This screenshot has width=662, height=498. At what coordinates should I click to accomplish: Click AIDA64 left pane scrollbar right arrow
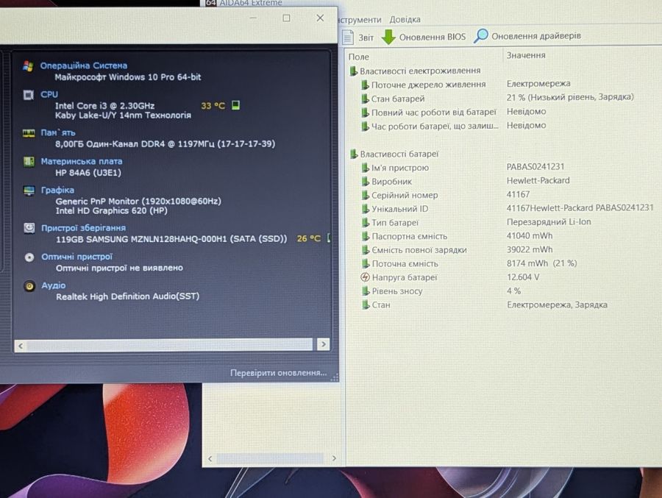pyautogui.click(x=334, y=458)
